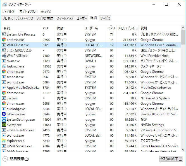The image size is (186, 166).
Task: Switch to the スタートアップ tab
Action: pyautogui.click(x=65, y=18)
